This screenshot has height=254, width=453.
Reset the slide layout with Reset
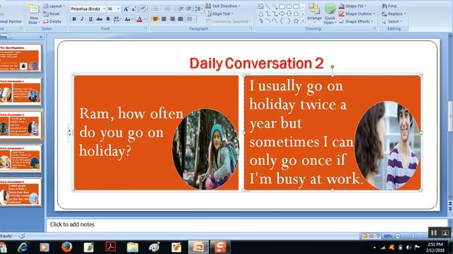tap(52, 13)
